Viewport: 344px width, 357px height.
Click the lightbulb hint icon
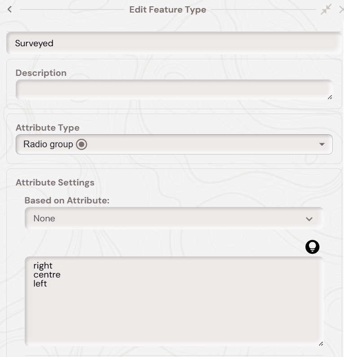(x=312, y=247)
